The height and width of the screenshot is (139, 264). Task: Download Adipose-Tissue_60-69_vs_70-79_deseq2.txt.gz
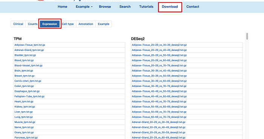(159, 117)
